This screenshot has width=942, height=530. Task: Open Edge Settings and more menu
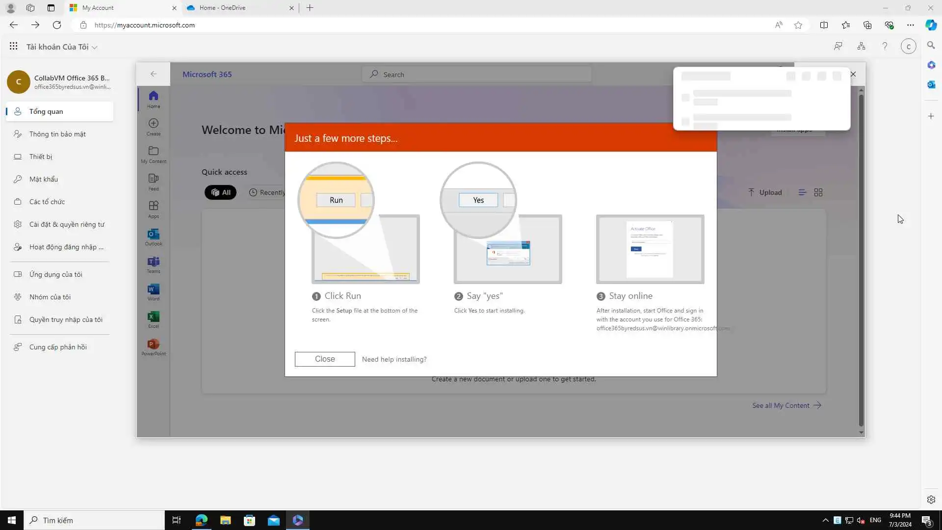[x=910, y=25]
